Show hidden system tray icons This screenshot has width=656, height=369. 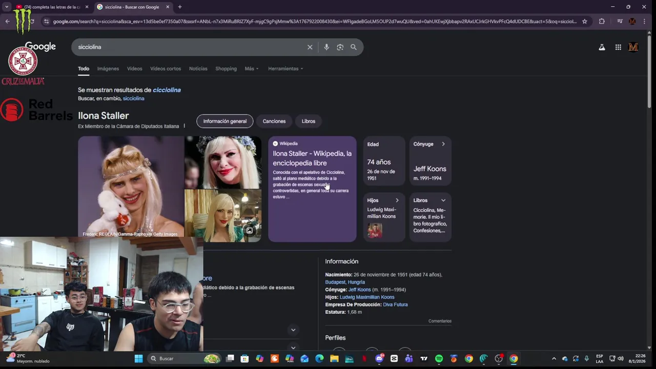[x=553, y=359]
